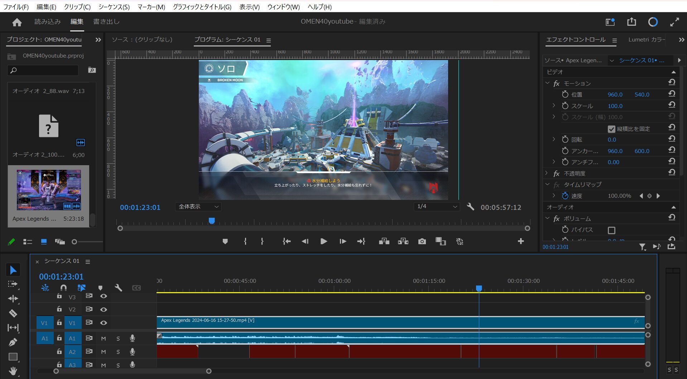Play the Program monitor
687x379 pixels.
(324, 241)
